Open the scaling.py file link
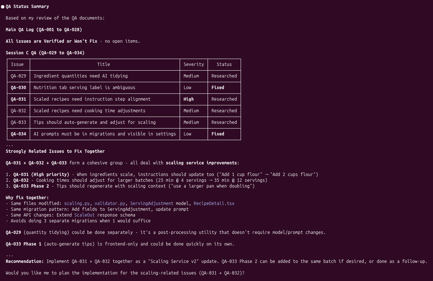The image size is (433, 281). tap(77, 204)
